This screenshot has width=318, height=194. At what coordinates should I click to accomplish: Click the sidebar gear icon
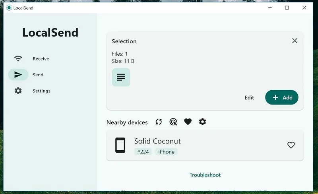coord(18,91)
